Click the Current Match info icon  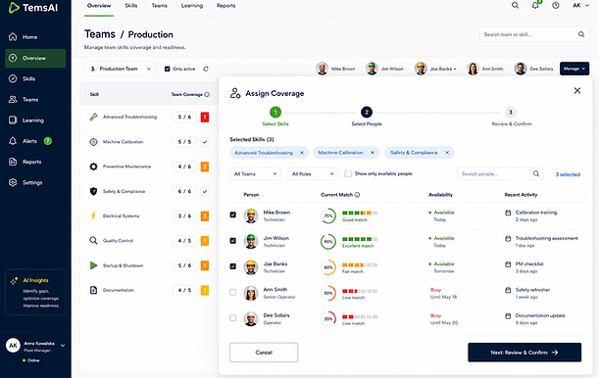coord(357,195)
